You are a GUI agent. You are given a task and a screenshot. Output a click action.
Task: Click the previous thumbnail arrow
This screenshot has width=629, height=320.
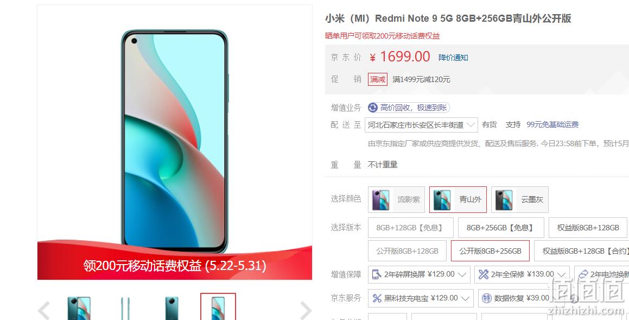pos(44,310)
